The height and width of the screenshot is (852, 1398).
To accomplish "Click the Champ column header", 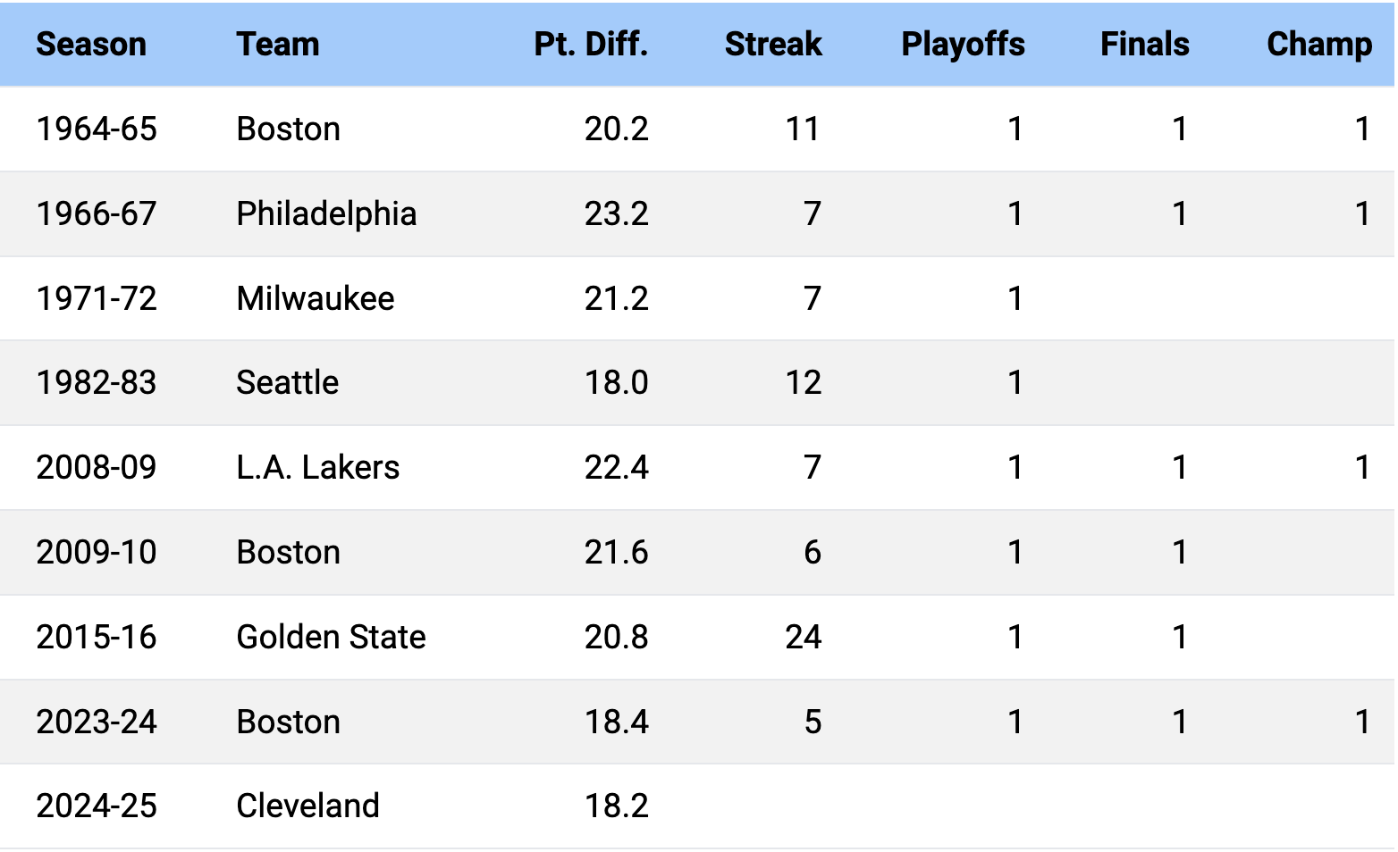I will [x=1318, y=44].
